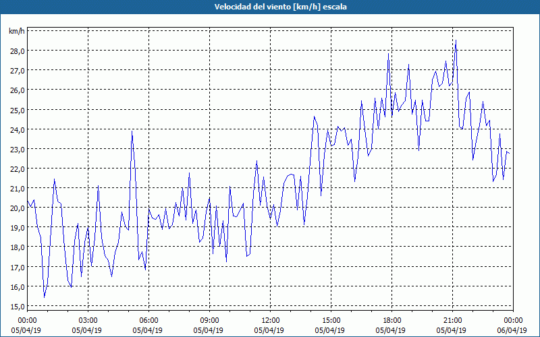The width and height of the screenshot is (540, 337).
Task: Select the 27,0 y-axis value
Action: [17, 71]
